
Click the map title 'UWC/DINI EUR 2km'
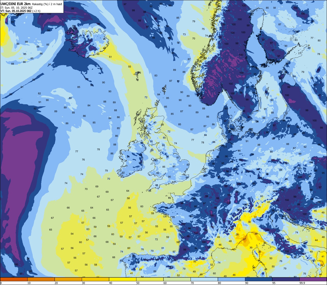pyautogui.click(x=16, y=4)
